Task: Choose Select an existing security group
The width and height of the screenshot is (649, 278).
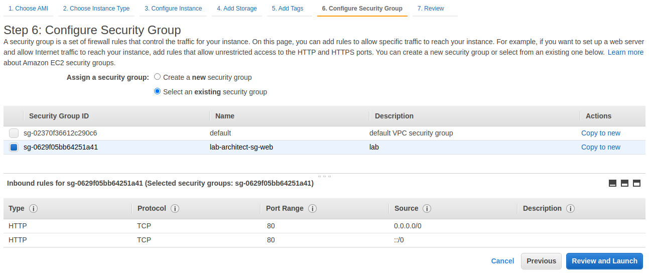Action: coord(158,92)
